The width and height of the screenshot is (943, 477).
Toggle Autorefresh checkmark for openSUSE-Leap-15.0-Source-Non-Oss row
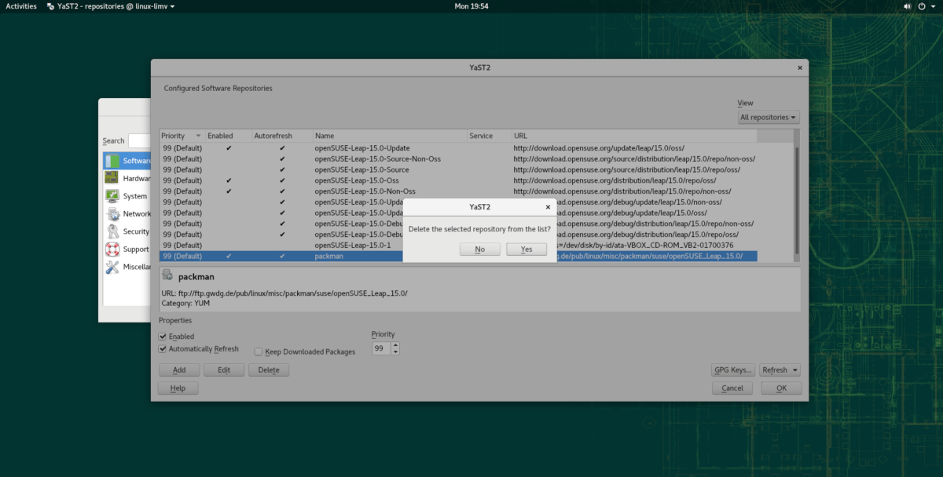(x=282, y=158)
